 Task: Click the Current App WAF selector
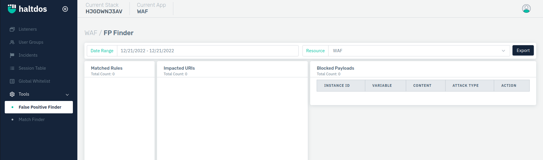tap(151, 8)
